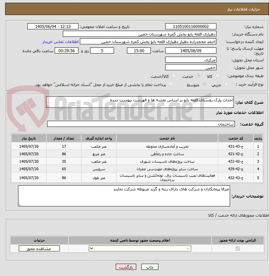Click the واحد اندازه گیری column header
The image size is (269, 276).
99,138
